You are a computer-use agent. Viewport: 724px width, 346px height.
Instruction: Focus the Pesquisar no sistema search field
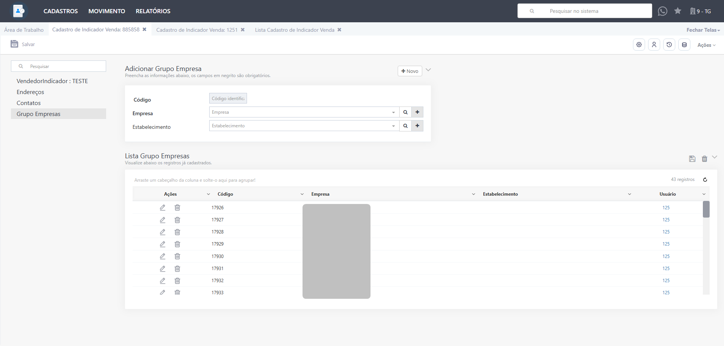[x=585, y=11]
